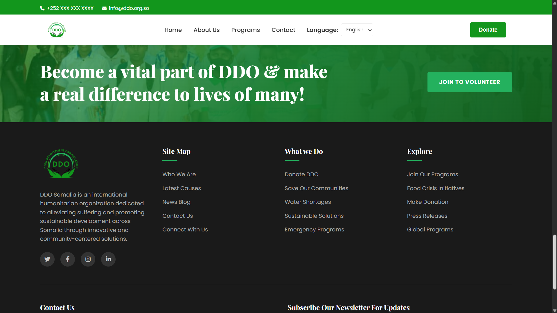Screen dimensions: 557x313
Task: Open the About Us navigation item
Action: (206, 30)
